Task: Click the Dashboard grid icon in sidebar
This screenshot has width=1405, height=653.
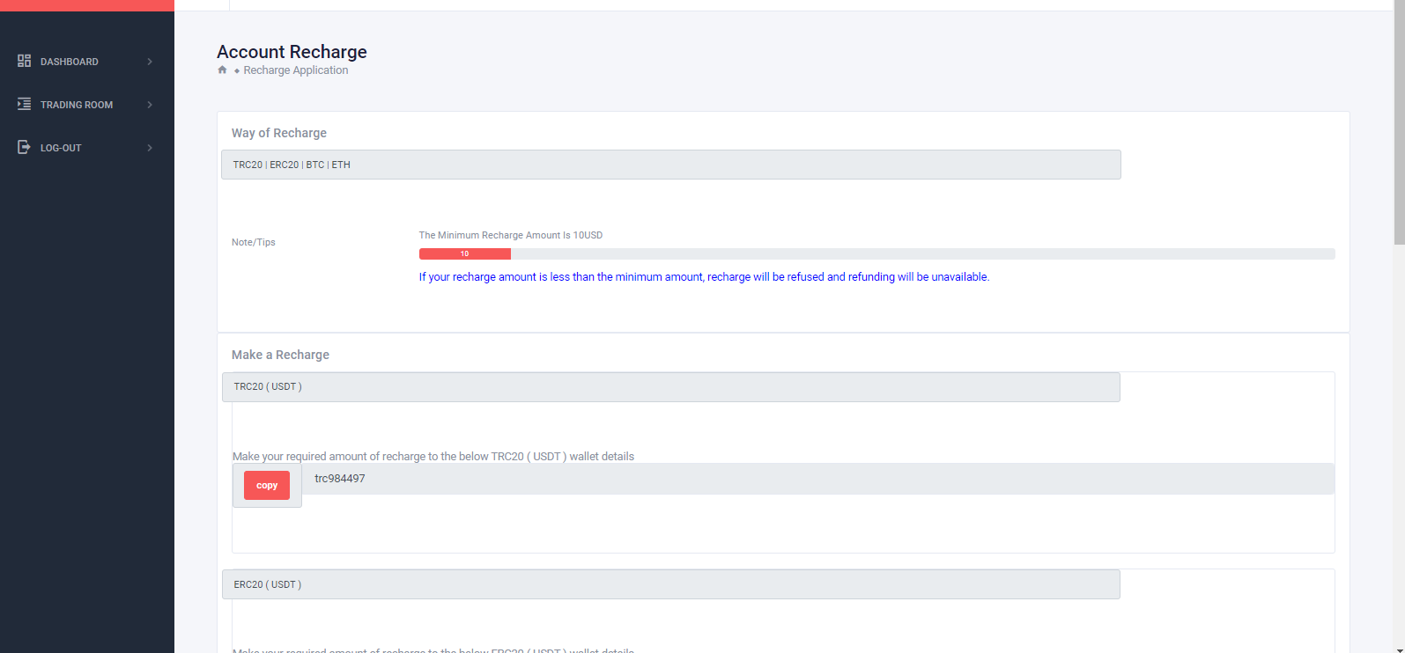Action: coord(24,61)
